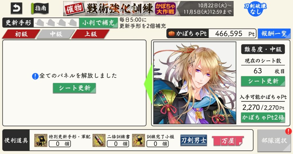The width and height of the screenshot is (293, 154).
Task: Open the 刀剣男士 button
Action: click(194, 140)
